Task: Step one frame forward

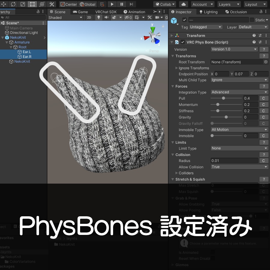Action: point(131,4)
